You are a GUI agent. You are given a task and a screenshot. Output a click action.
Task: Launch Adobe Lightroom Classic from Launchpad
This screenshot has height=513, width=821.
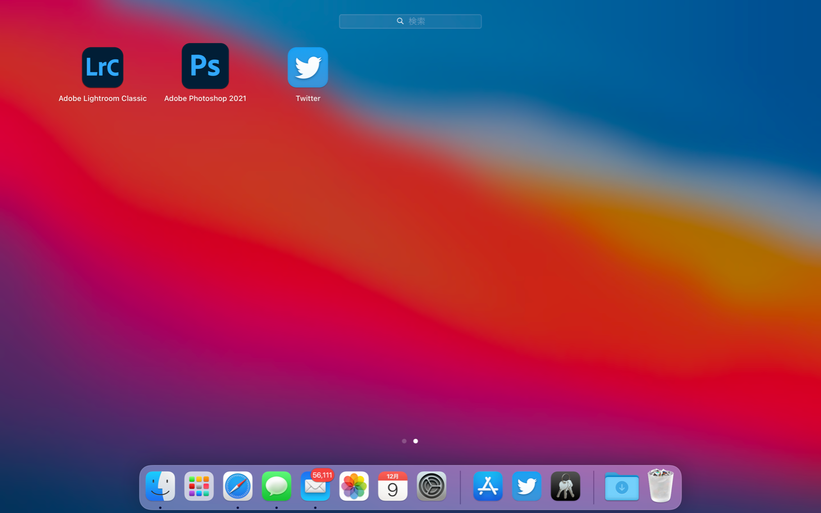(102, 67)
